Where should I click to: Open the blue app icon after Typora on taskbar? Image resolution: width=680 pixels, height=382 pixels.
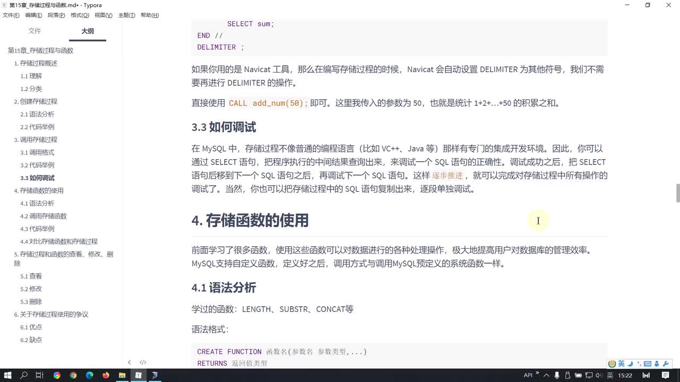tap(155, 375)
